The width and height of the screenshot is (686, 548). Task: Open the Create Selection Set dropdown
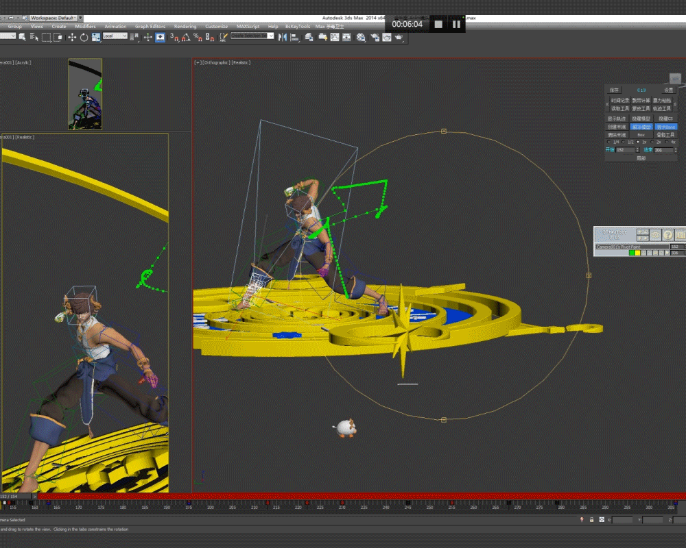(252, 36)
